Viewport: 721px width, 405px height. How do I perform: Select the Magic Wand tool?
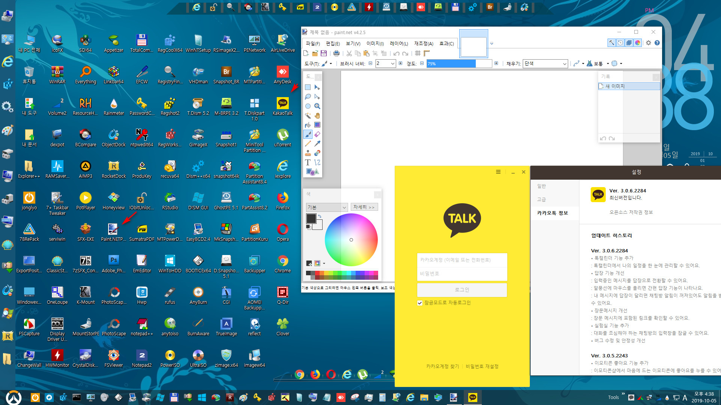click(x=308, y=115)
